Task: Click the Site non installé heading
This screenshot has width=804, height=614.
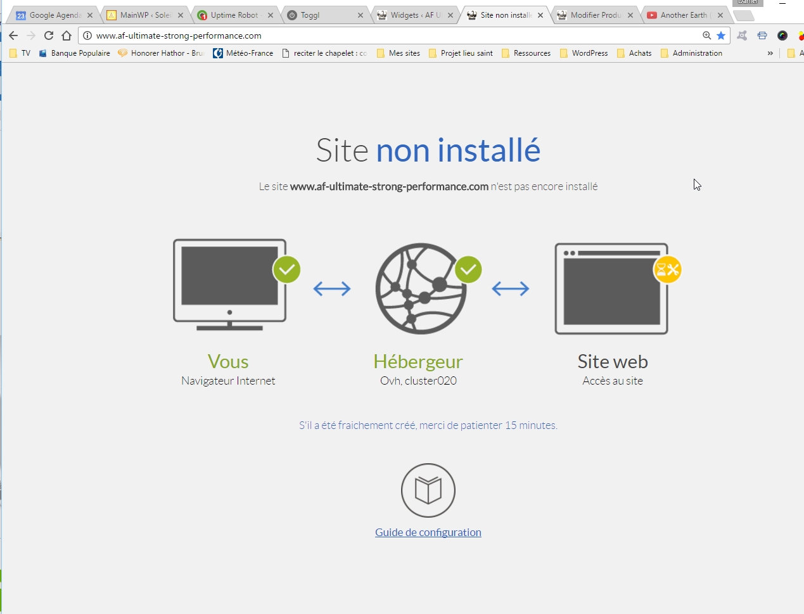Action: point(428,150)
